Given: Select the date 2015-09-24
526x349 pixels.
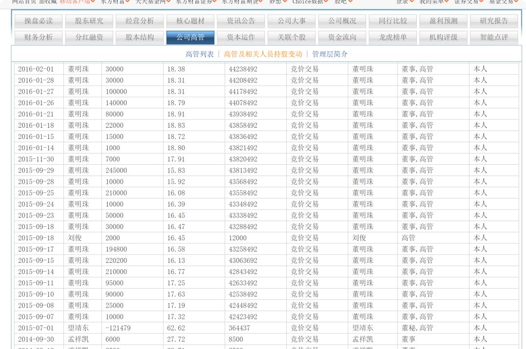Looking at the screenshot, I should tap(36, 204).
